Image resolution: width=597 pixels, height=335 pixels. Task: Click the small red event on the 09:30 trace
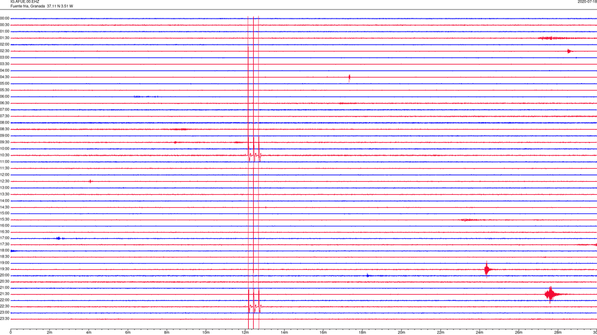click(175, 143)
